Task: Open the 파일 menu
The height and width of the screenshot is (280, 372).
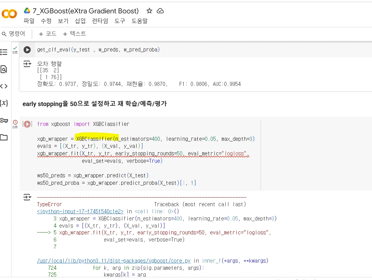Action: [29, 21]
